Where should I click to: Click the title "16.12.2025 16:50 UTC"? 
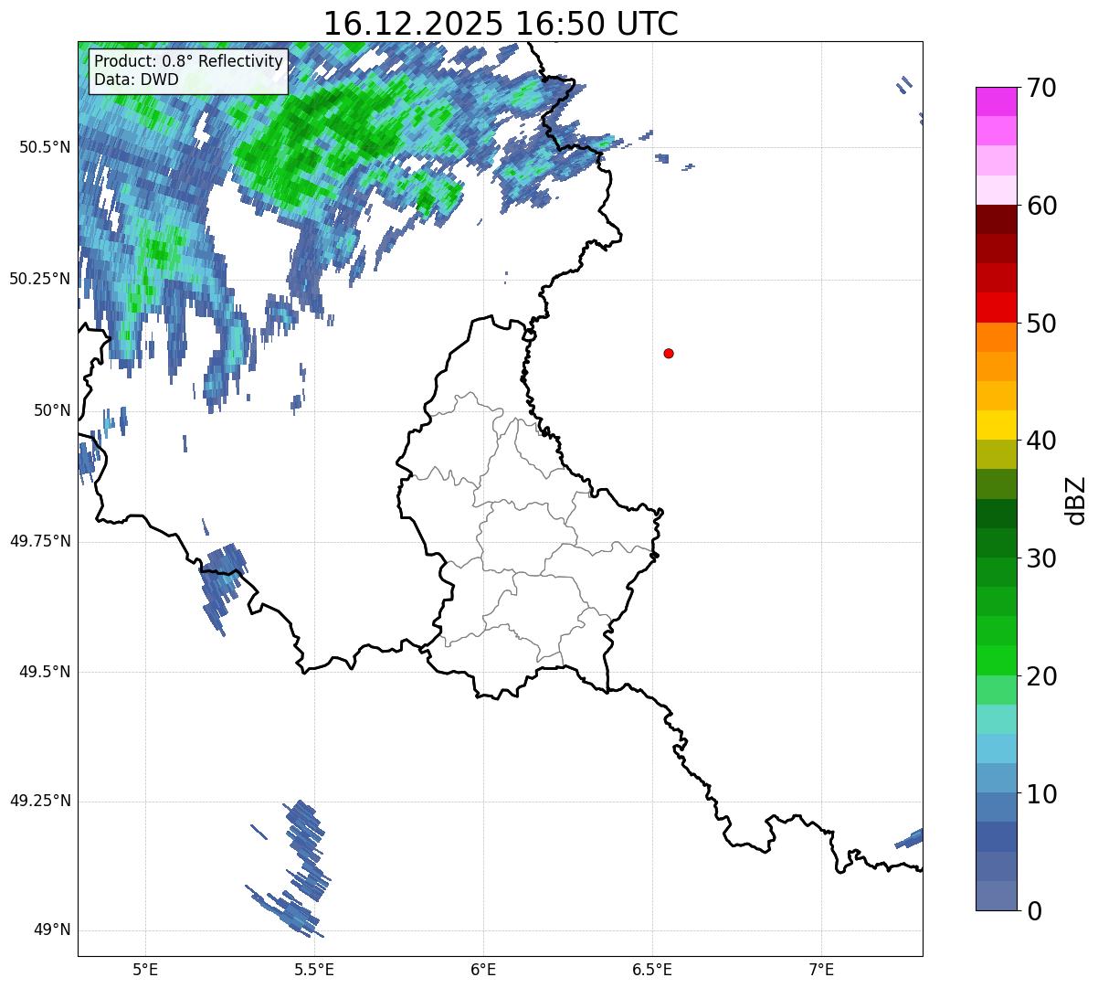[501, 23]
